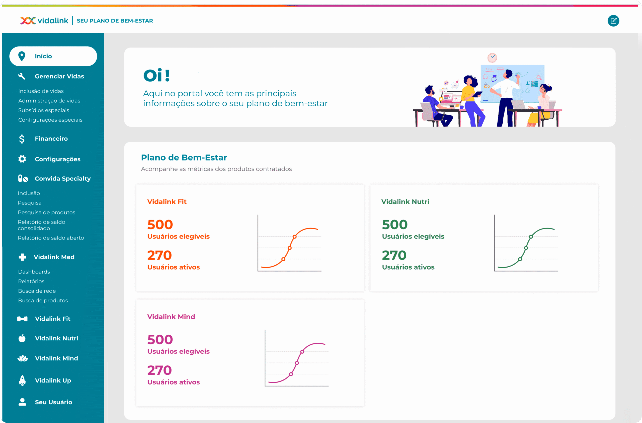Click the Vidalink logo
642x423 pixels.
(x=44, y=21)
